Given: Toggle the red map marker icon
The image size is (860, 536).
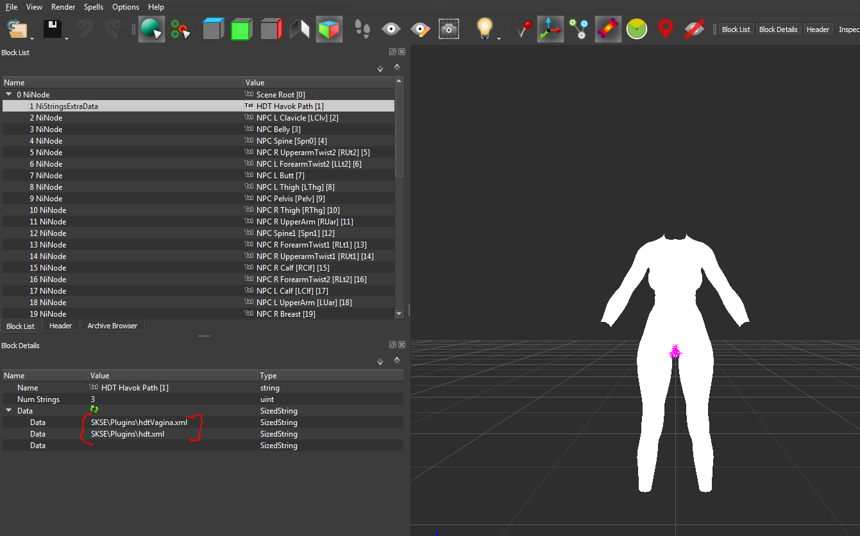Looking at the screenshot, I should tap(666, 29).
